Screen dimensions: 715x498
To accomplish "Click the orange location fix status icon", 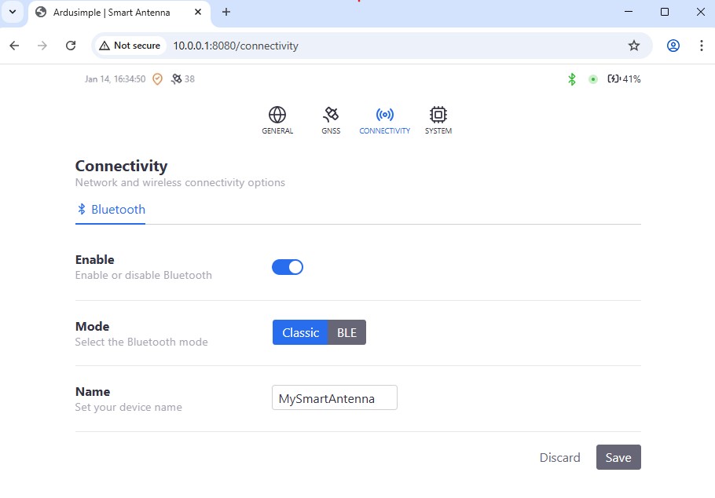I will 157,79.
